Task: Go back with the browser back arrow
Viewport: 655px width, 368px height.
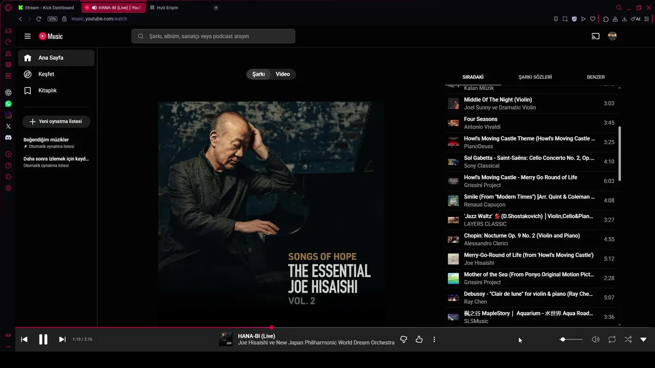Action: click(20, 19)
